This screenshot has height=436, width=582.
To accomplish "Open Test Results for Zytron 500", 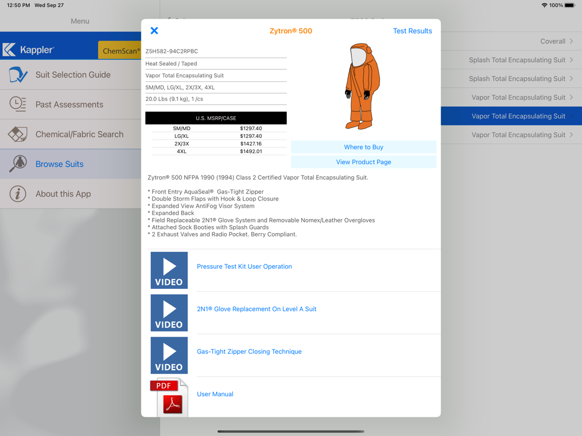I will [x=413, y=31].
